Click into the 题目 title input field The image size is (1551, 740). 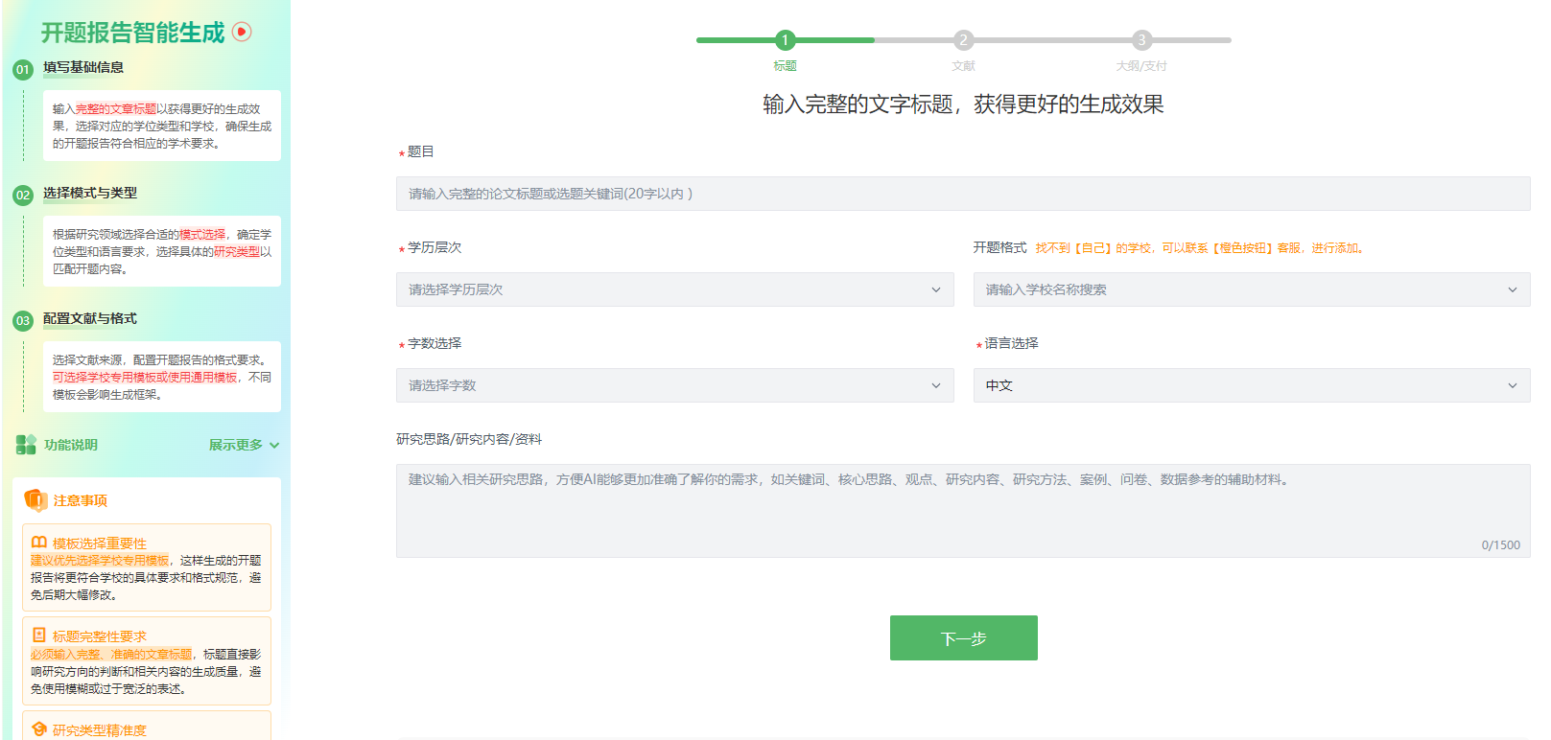962,194
